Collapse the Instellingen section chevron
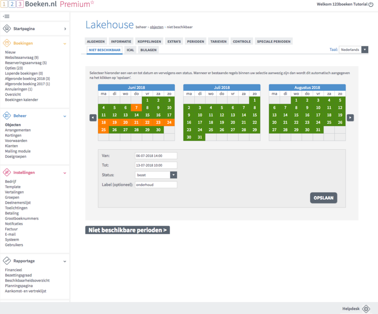The width and height of the screenshot is (378, 314). pos(65,173)
